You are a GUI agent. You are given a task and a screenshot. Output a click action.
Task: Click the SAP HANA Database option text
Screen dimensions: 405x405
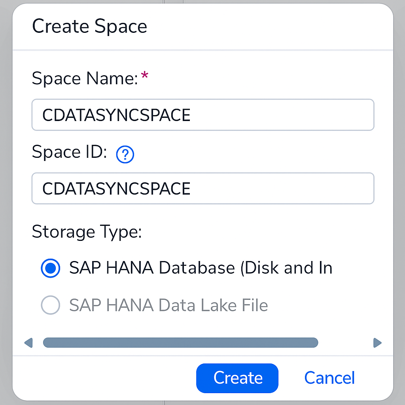coord(201,268)
